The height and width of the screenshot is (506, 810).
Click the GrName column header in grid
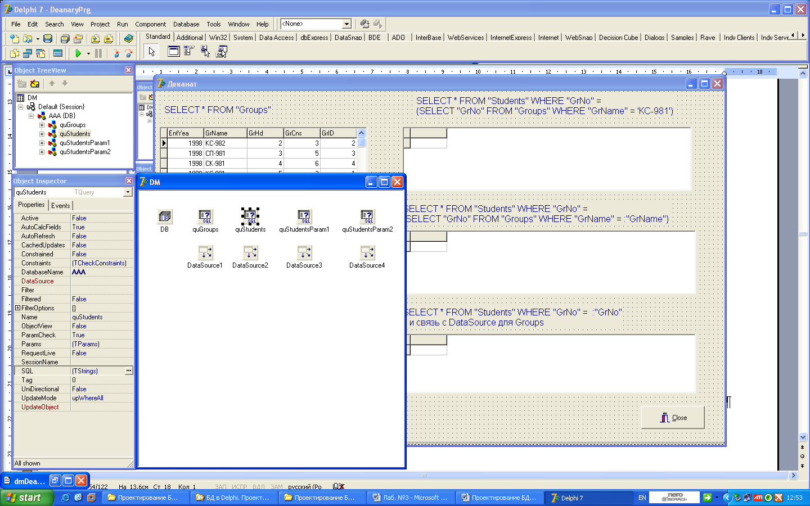click(x=225, y=133)
